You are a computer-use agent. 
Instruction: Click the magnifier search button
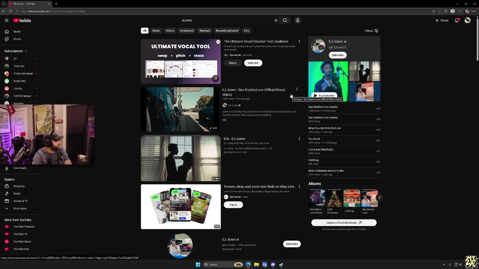[285, 21]
